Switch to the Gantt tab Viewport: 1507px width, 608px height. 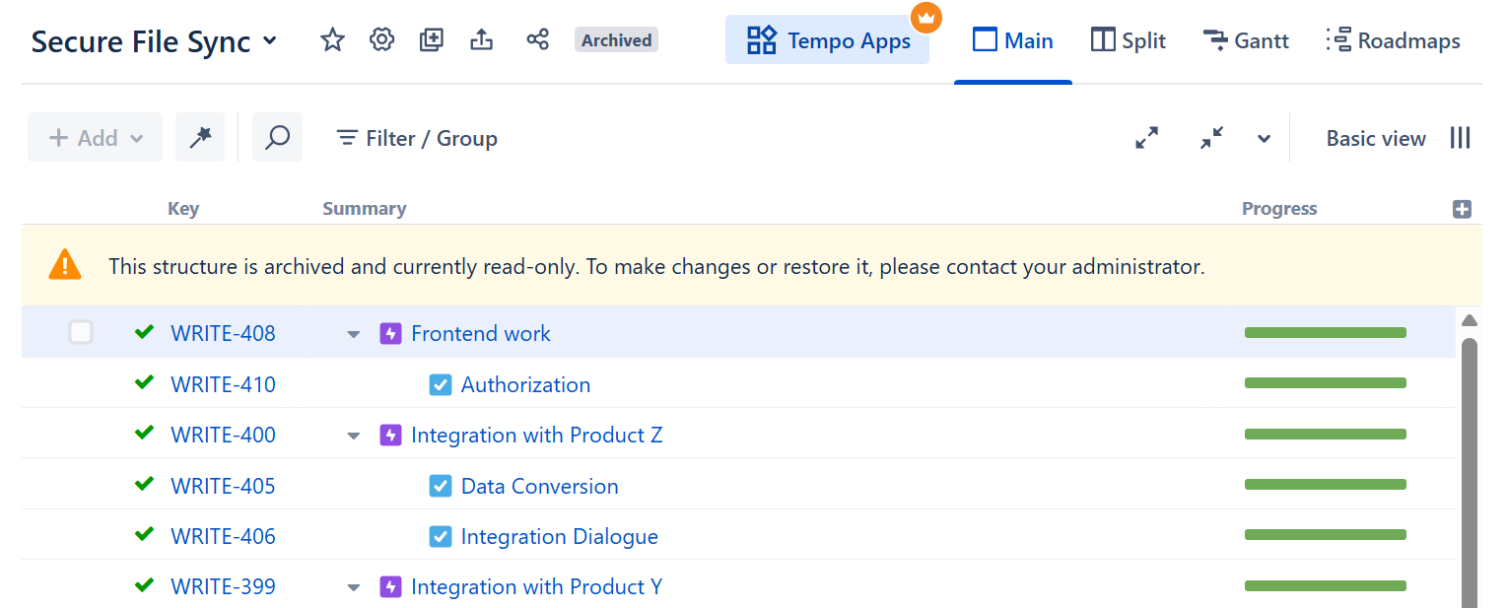point(1246,40)
